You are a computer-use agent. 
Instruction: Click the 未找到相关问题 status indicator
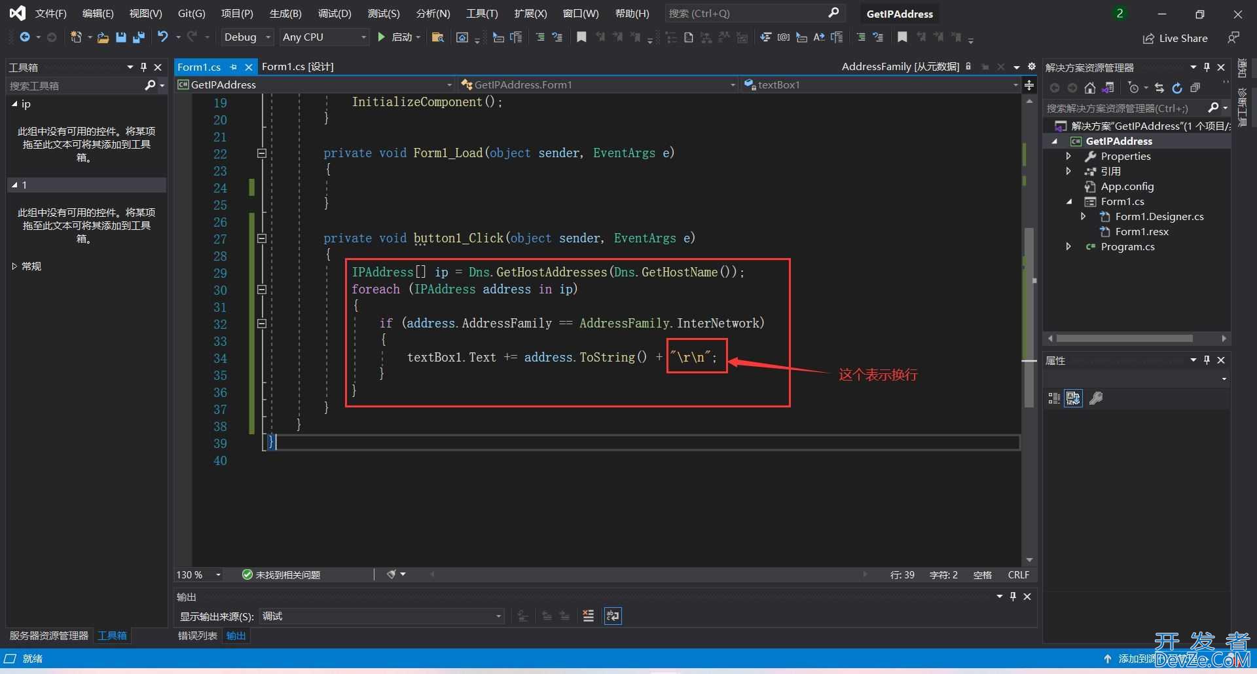coord(282,574)
